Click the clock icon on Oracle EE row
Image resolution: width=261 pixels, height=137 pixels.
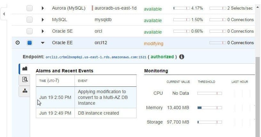click(18, 43)
